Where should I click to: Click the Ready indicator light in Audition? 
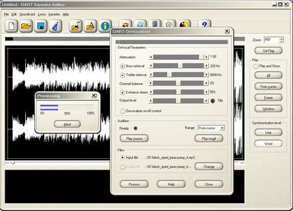(x=135, y=128)
